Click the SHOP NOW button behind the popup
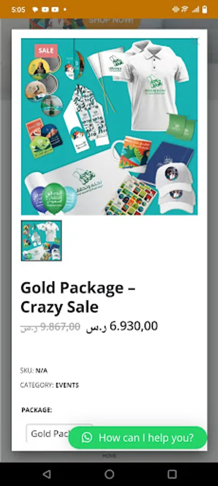 tap(112, 21)
